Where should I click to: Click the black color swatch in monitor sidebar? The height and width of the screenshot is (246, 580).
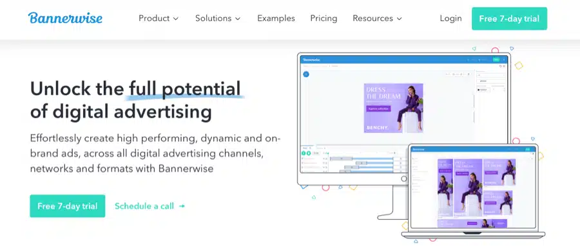pos(478,90)
